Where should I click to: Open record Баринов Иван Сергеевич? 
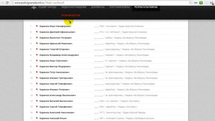pyautogui.click(x=54, y=61)
